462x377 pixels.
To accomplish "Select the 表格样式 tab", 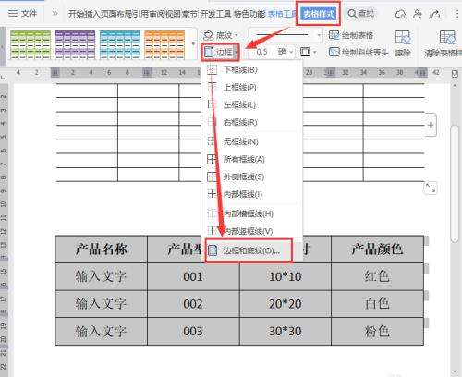I will click(x=319, y=14).
